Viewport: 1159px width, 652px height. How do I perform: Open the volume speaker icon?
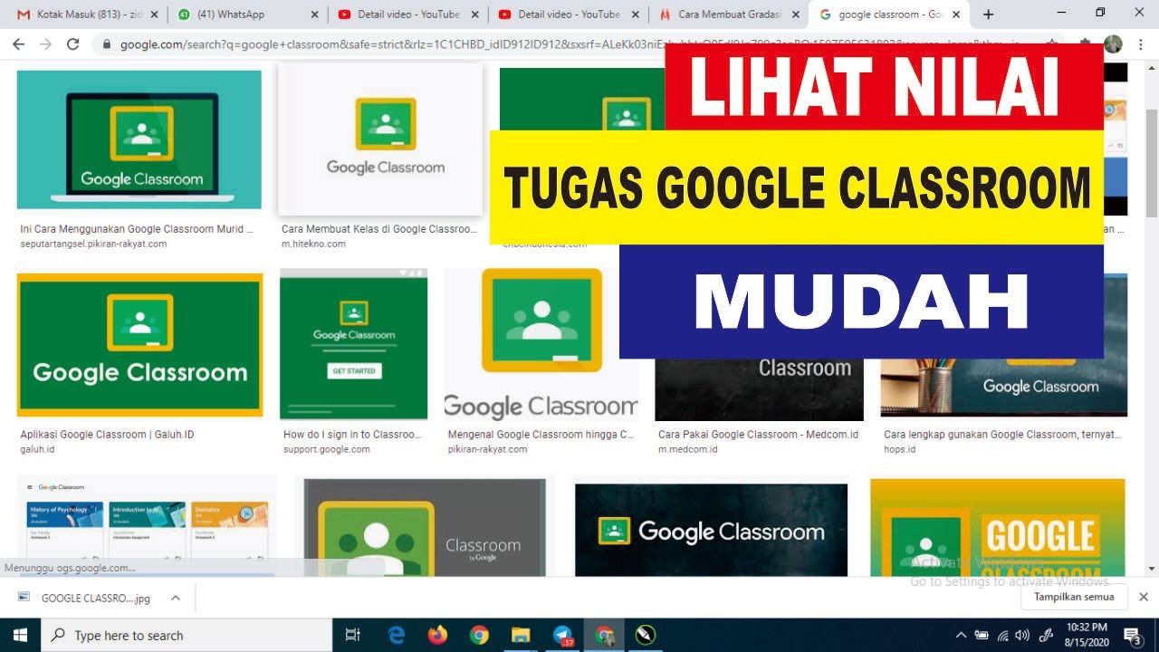(1023, 635)
